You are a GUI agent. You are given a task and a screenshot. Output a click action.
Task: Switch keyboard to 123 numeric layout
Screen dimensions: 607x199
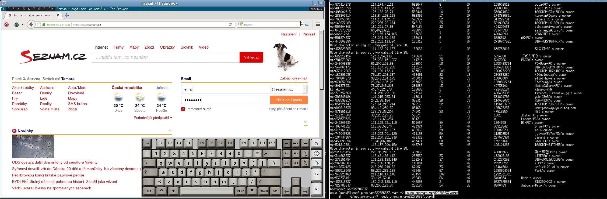317,189
